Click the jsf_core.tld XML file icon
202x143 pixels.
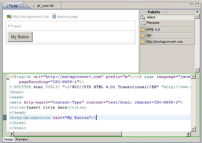point(33,5)
